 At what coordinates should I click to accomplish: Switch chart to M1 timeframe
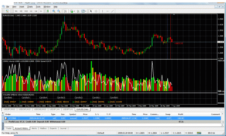click(16, 11)
